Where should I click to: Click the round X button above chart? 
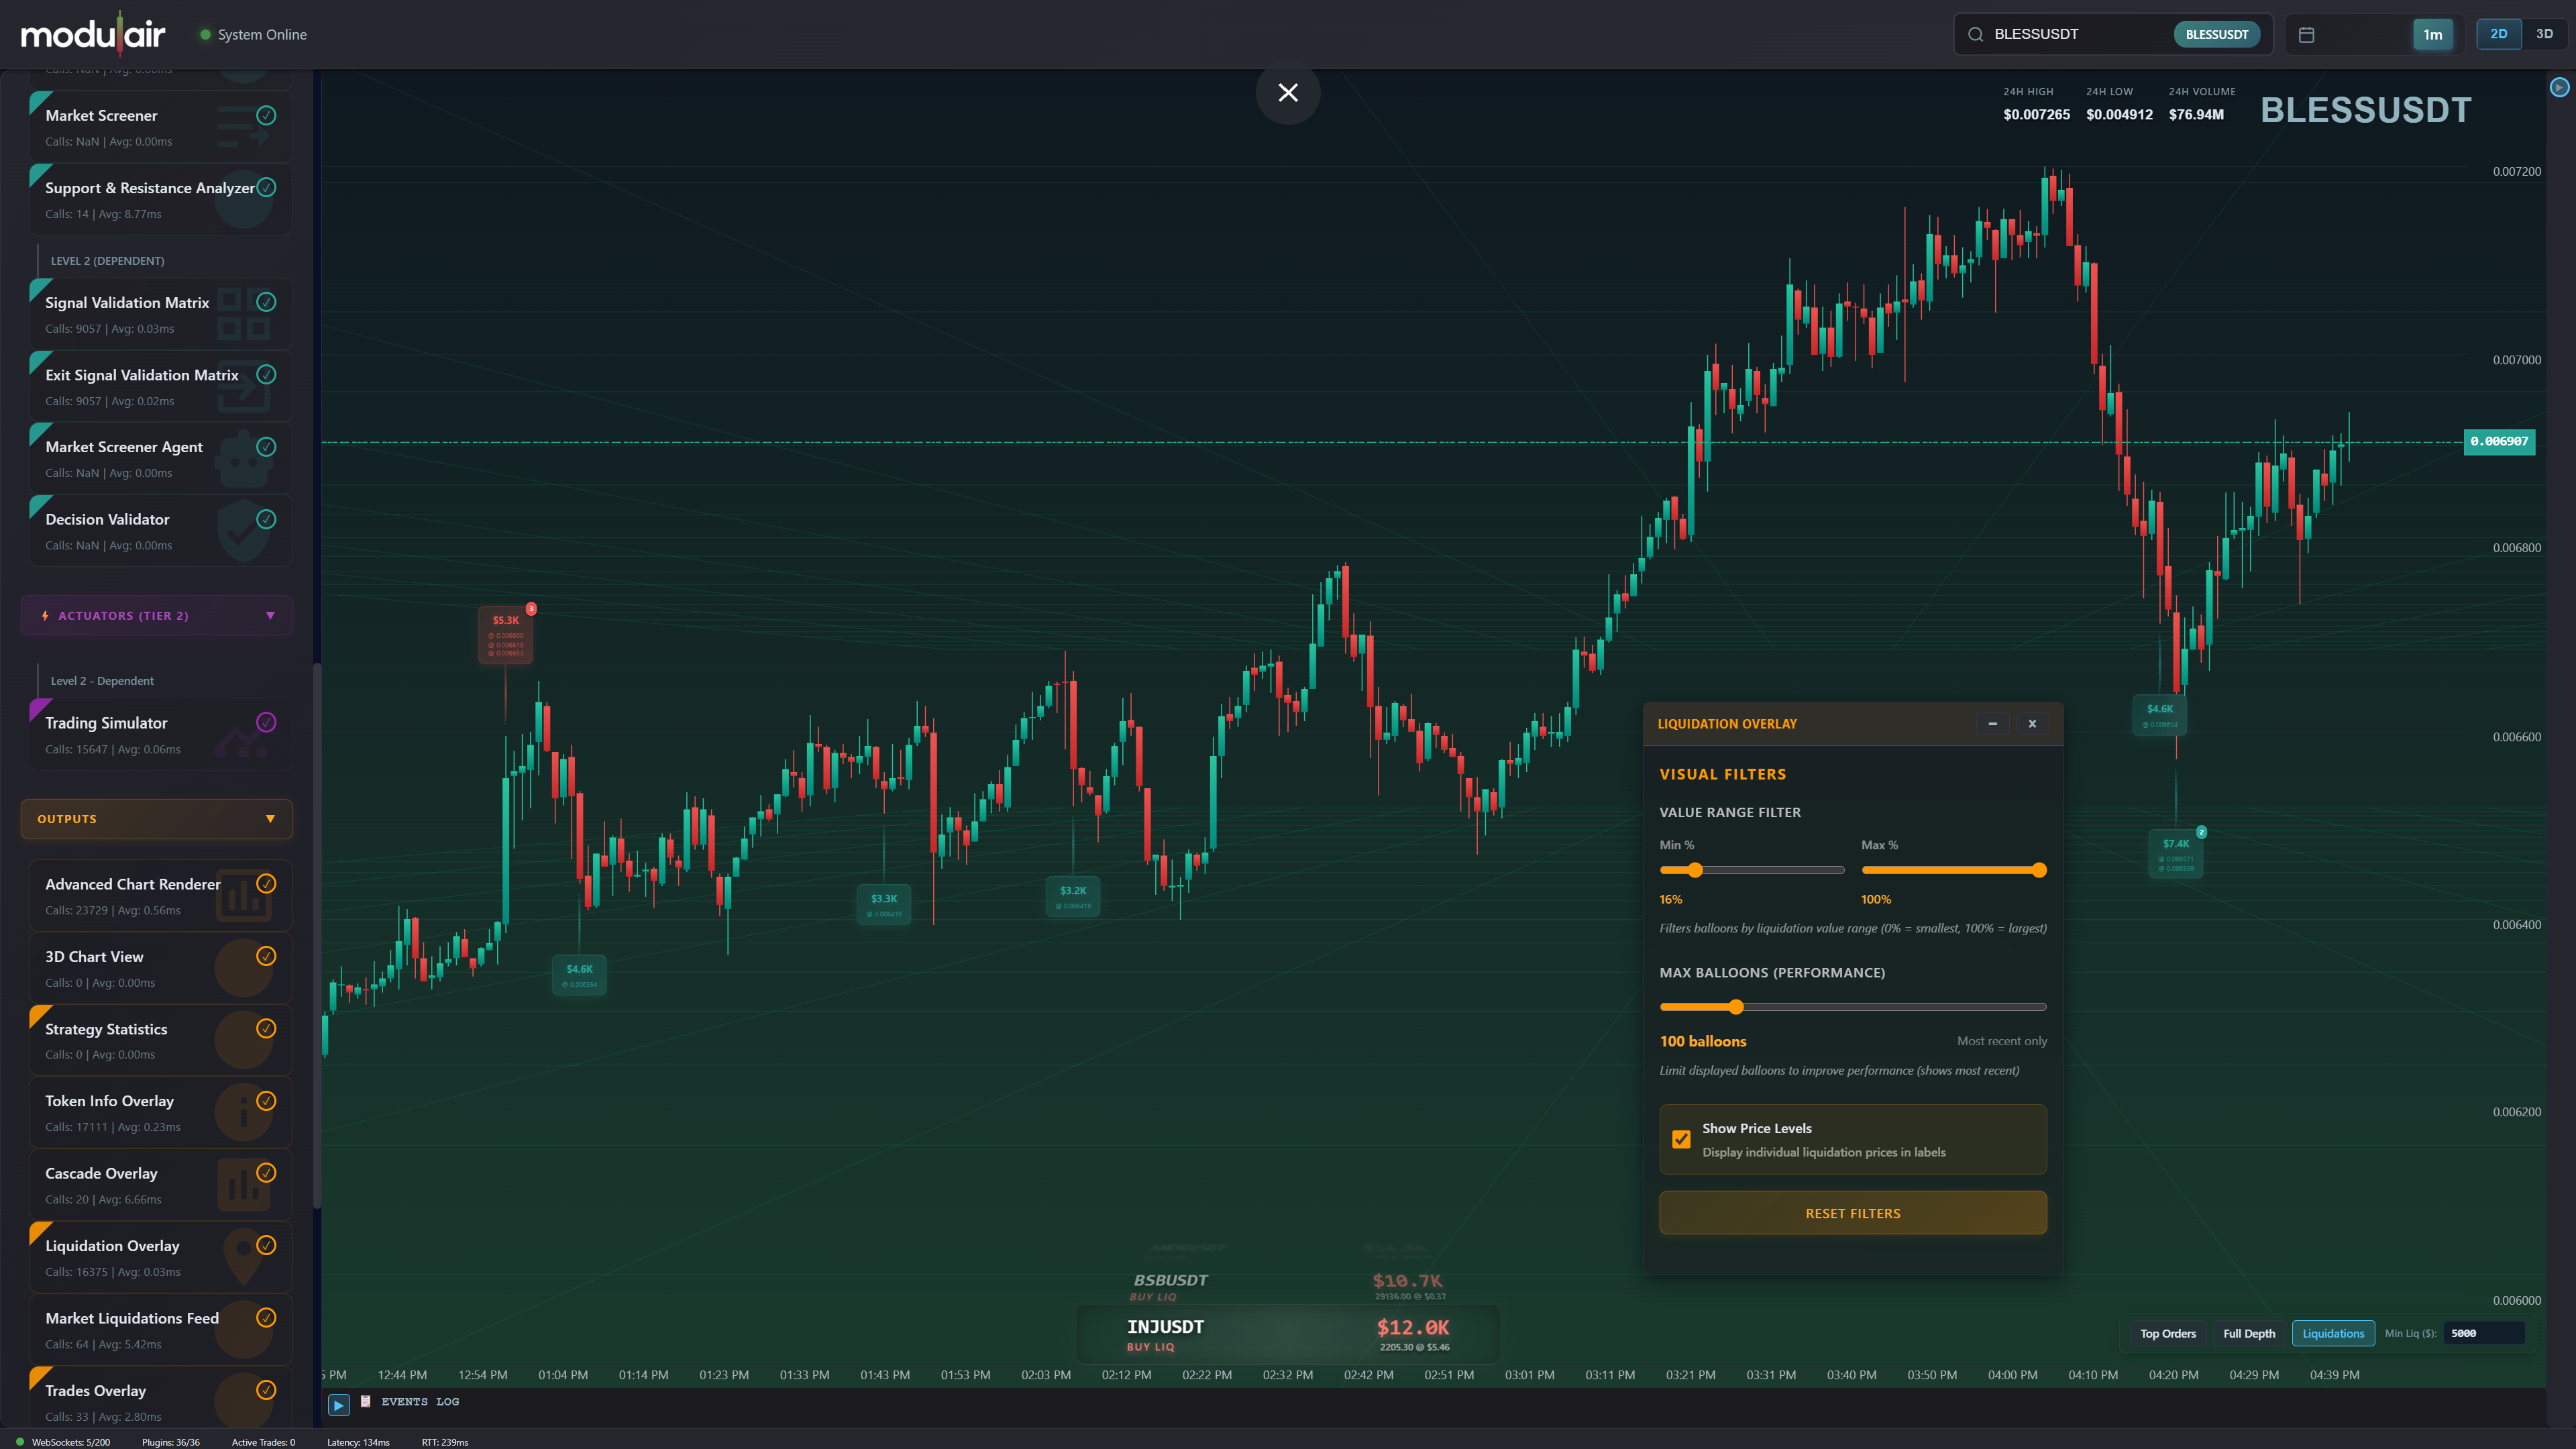click(1288, 93)
